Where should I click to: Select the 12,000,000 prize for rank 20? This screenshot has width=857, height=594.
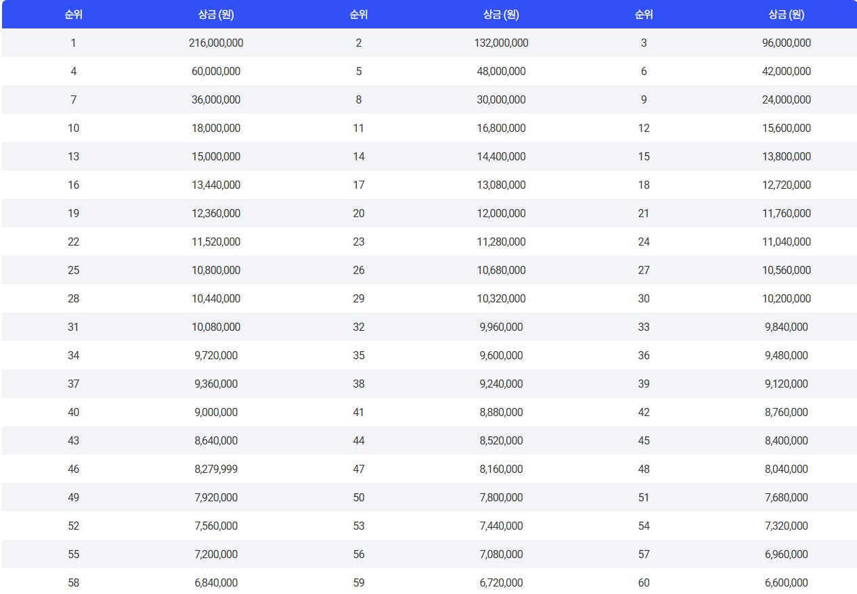[502, 213]
